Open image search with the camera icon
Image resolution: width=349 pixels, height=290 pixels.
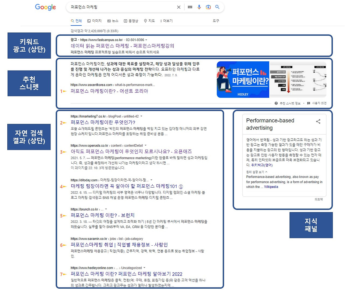pyautogui.click(x=208, y=7)
